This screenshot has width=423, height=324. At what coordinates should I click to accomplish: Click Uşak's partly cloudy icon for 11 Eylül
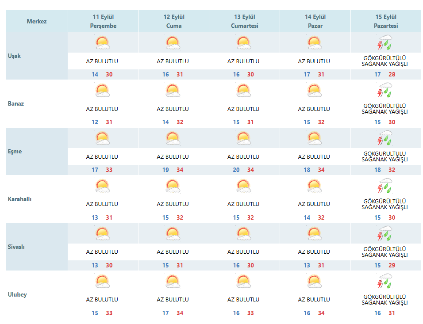[x=103, y=43]
